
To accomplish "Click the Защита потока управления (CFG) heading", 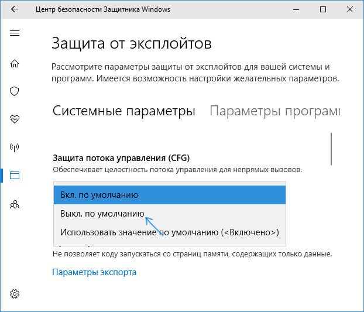I will tap(121, 158).
